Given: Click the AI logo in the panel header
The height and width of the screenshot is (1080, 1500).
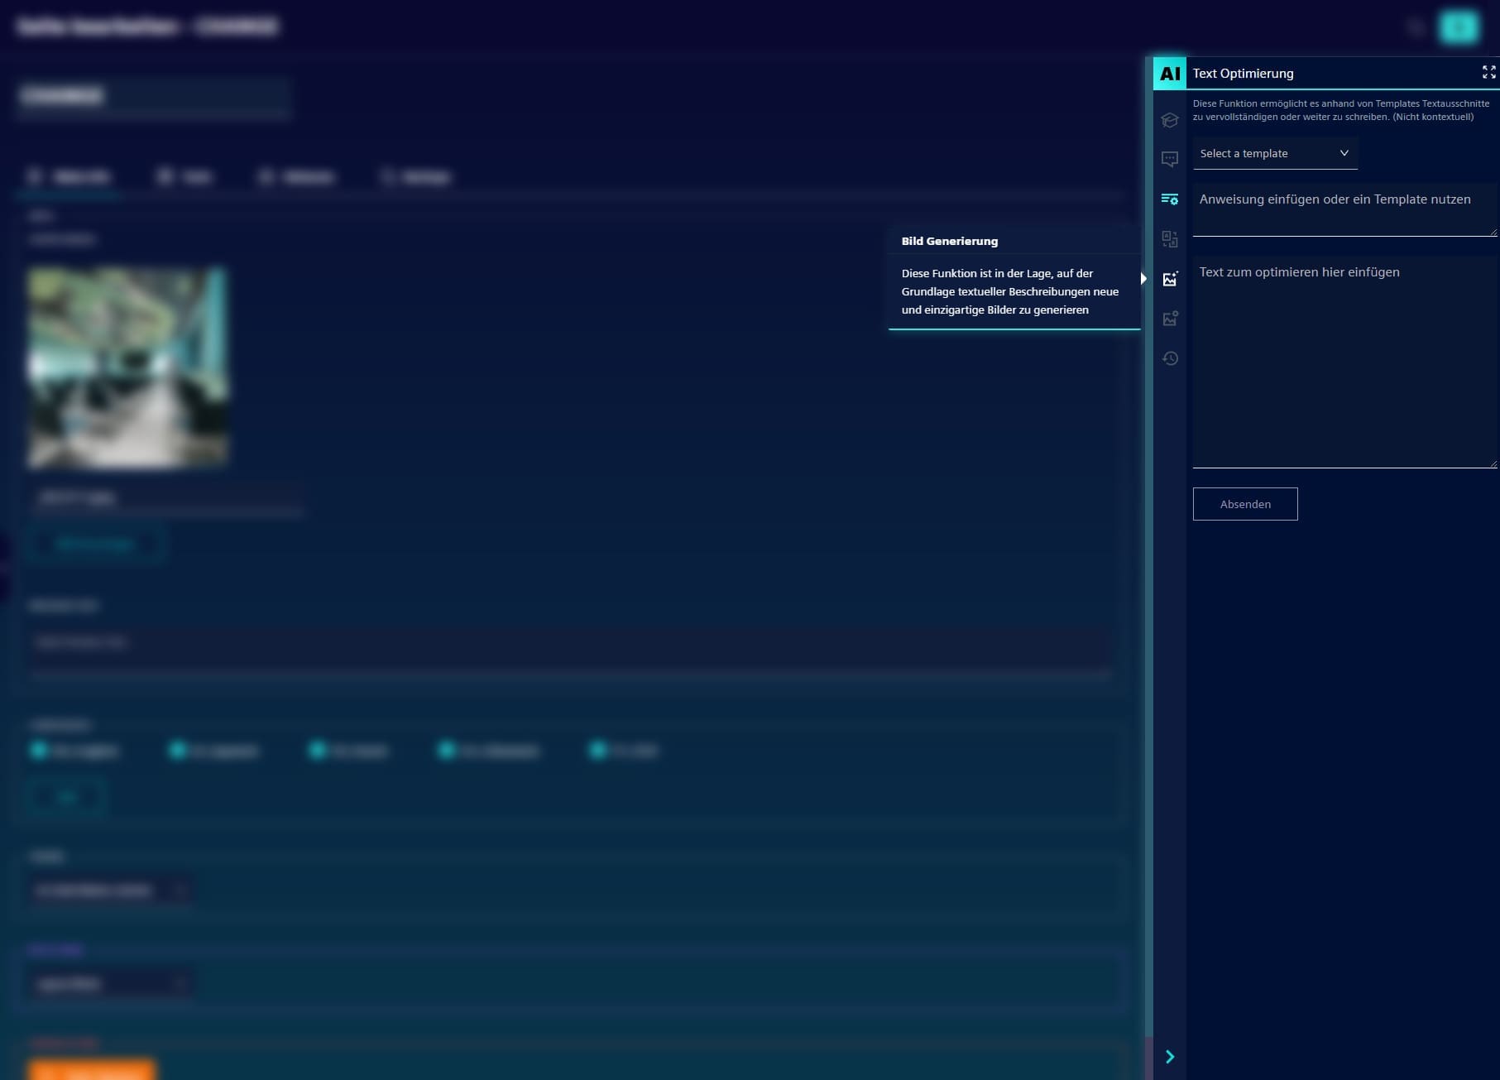Looking at the screenshot, I should pyautogui.click(x=1170, y=73).
